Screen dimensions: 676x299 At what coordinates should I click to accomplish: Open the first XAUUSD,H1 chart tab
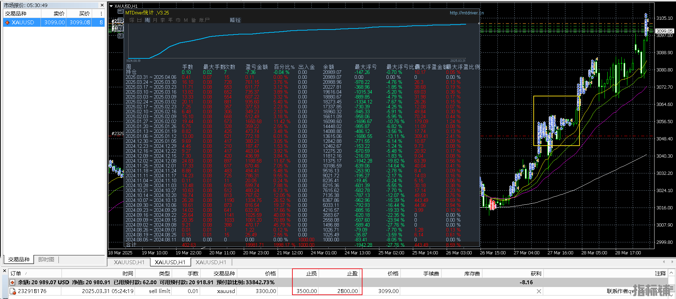coord(129,262)
